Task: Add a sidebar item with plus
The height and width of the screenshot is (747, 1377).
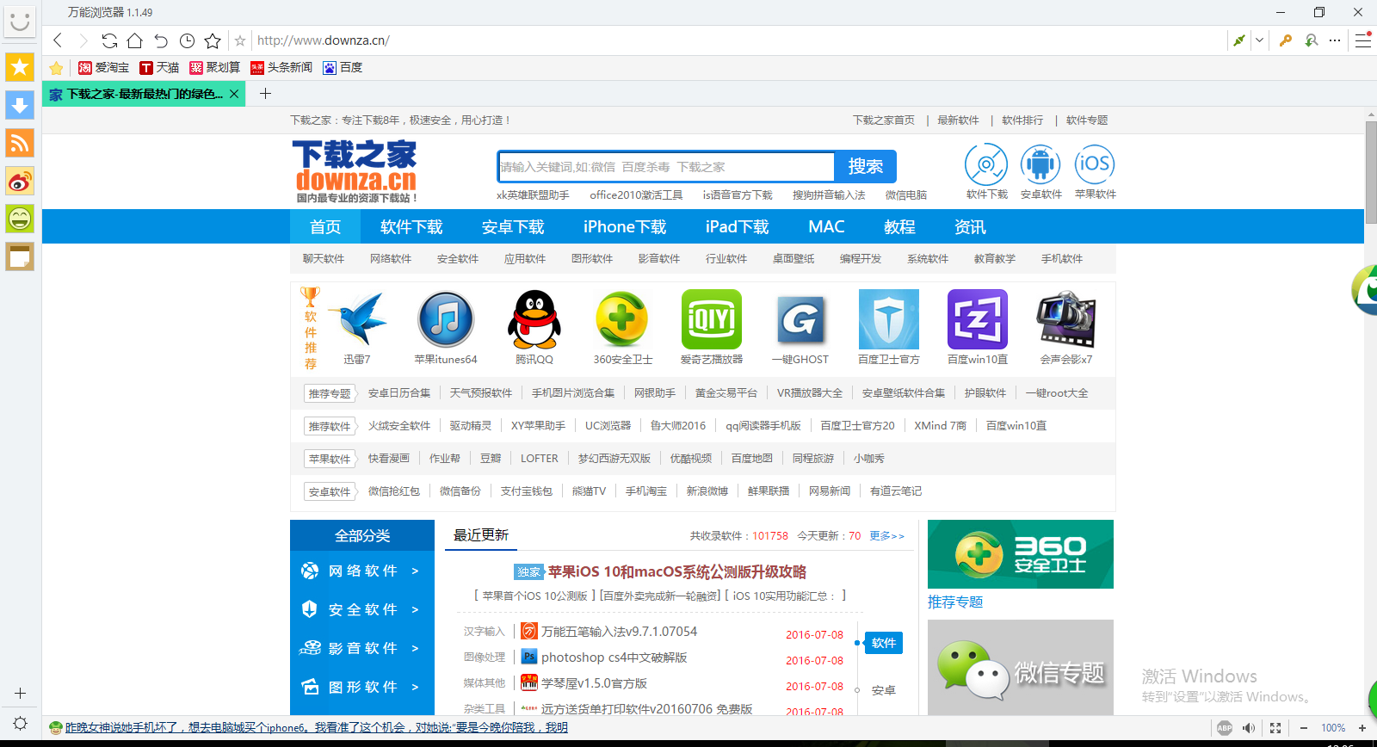Action: click(x=20, y=693)
